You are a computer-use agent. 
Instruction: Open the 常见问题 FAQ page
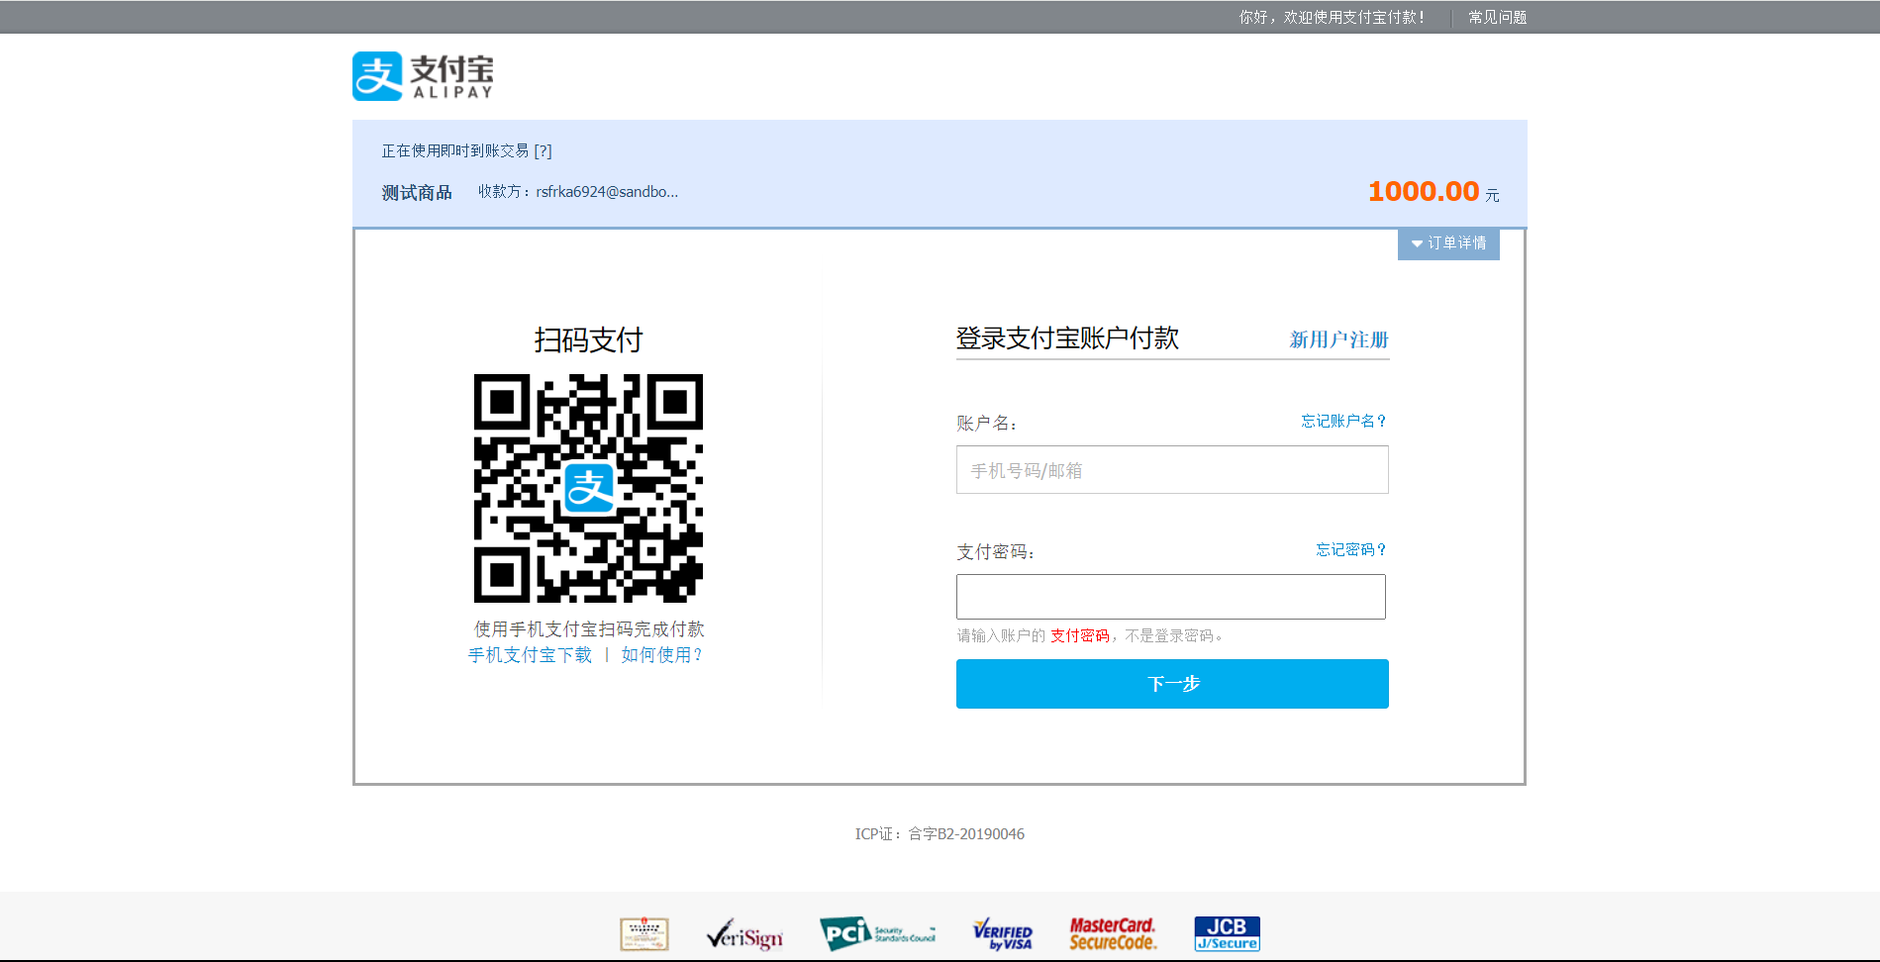tap(1498, 17)
